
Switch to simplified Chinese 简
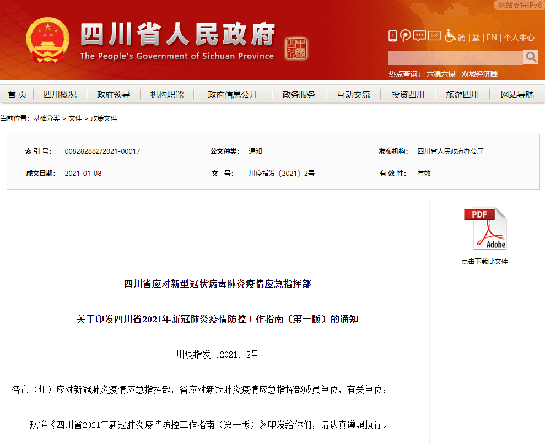coord(462,37)
